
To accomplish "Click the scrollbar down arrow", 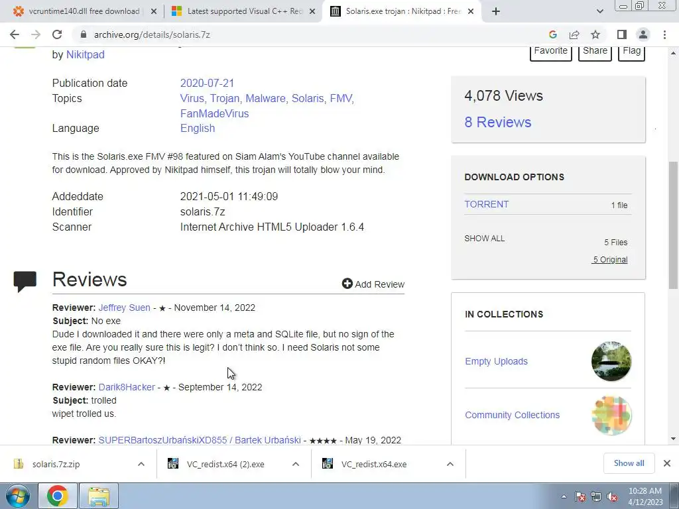I will click(x=673, y=439).
